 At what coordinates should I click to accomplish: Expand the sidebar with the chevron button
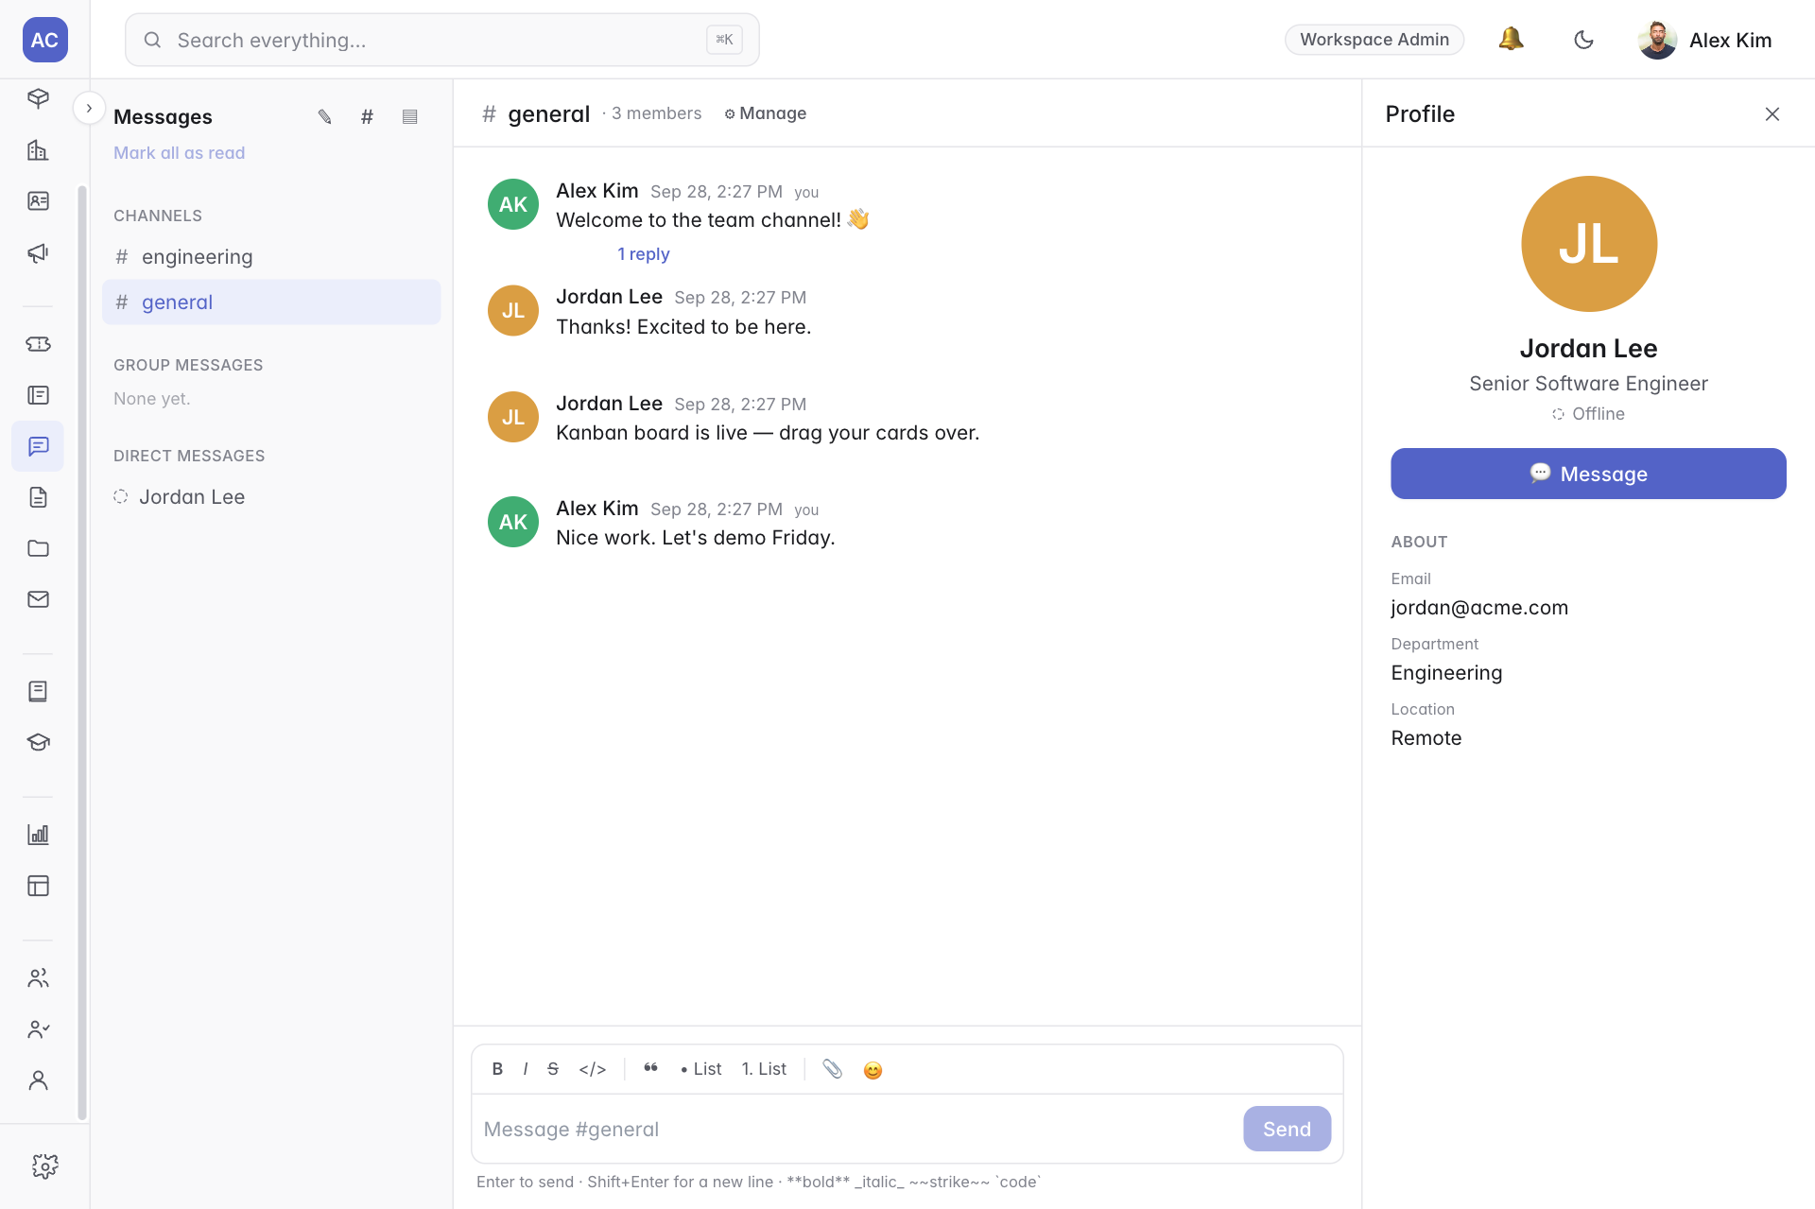pos(89,108)
